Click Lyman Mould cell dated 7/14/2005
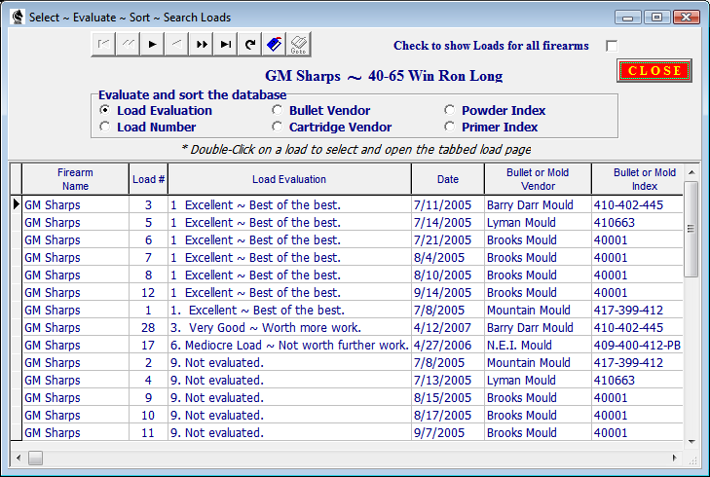The height and width of the screenshot is (477, 710). point(538,222)
